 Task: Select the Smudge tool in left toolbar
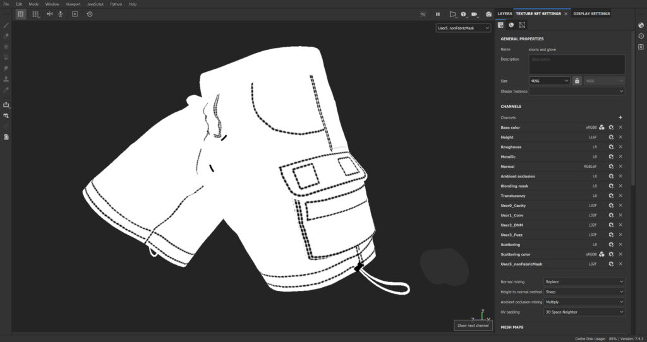pos(6,68)
